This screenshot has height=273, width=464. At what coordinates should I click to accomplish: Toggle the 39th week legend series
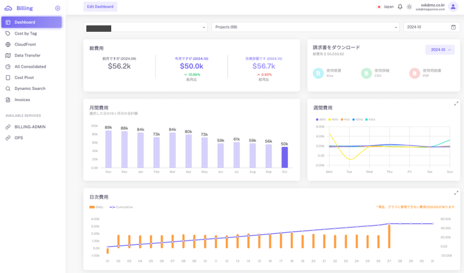coord(321,120)
